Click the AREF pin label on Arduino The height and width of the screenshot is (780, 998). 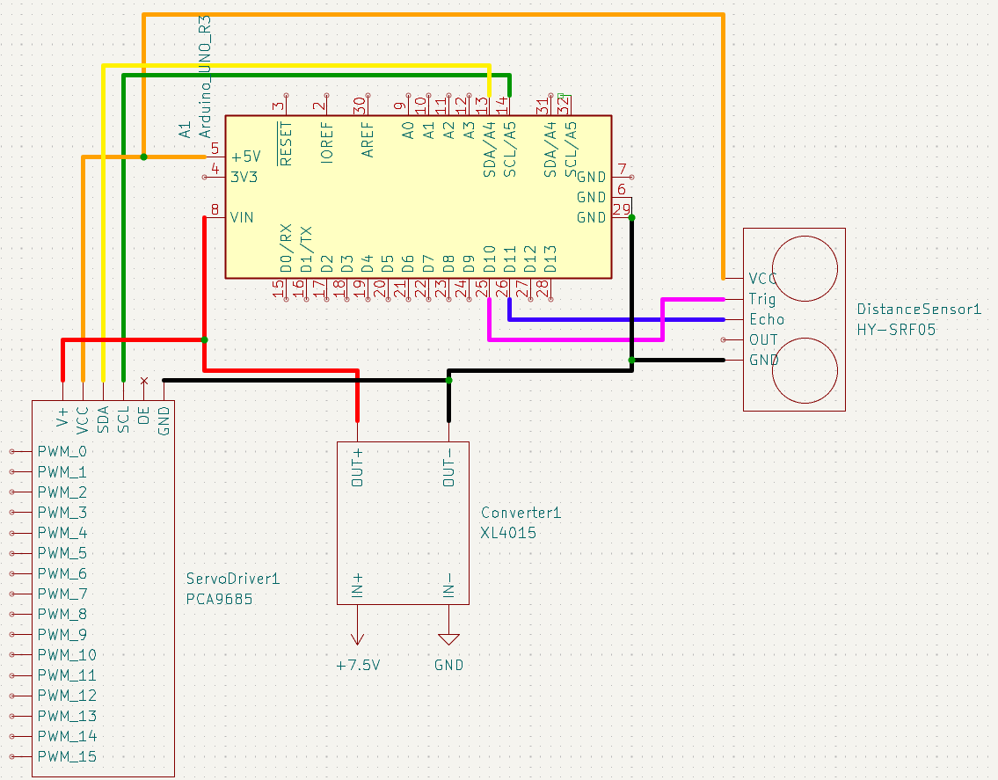[368, 140]
